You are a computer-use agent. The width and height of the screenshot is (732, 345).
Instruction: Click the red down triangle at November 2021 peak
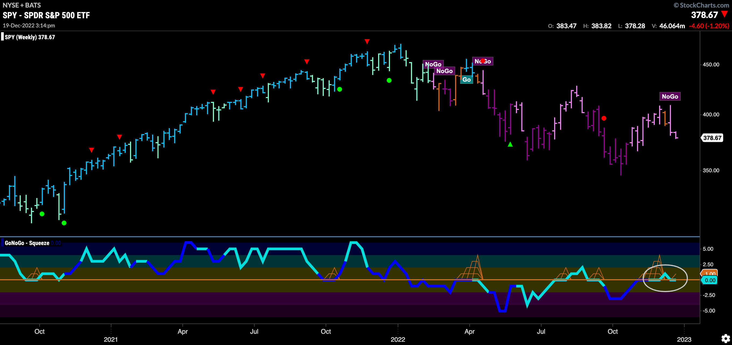[367, 42]
